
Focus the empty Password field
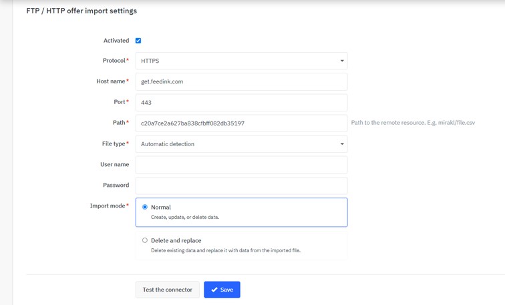click(x=240, y=186)
